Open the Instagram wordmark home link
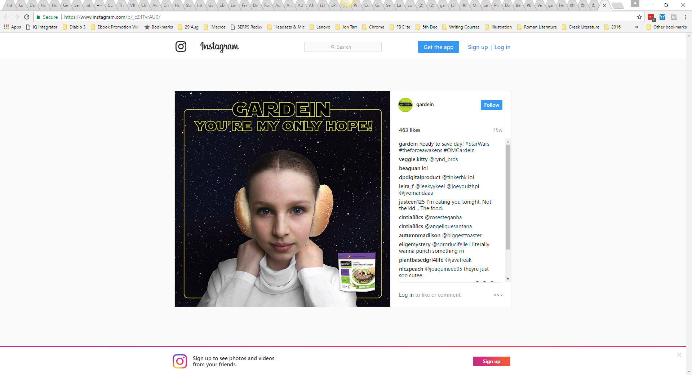Image resolution: width=692 pixels, height=375 pixels. click(x=219, y=47)
